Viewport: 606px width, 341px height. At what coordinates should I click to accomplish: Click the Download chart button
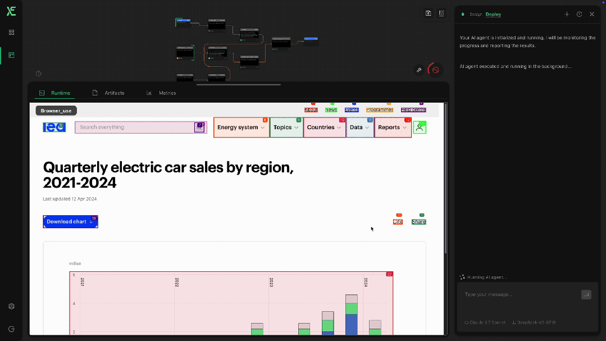[70, 222]
